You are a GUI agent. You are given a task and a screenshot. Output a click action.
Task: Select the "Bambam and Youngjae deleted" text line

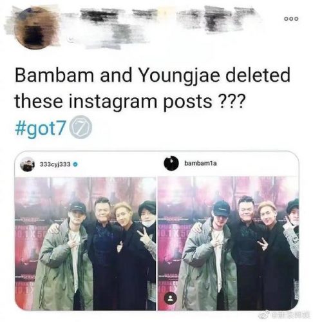(153, 75)
